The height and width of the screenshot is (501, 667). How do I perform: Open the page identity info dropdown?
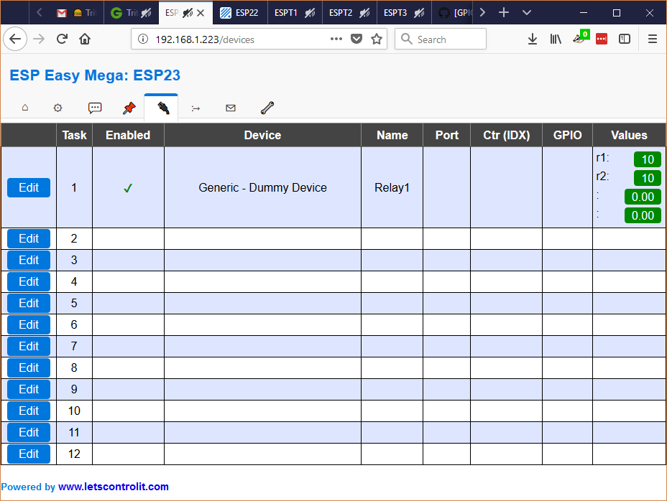pos(142,39)
